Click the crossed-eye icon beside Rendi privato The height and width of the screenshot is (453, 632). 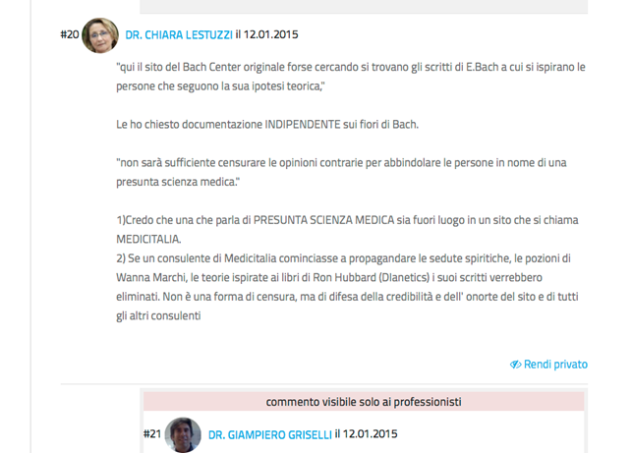pos(515,365)
